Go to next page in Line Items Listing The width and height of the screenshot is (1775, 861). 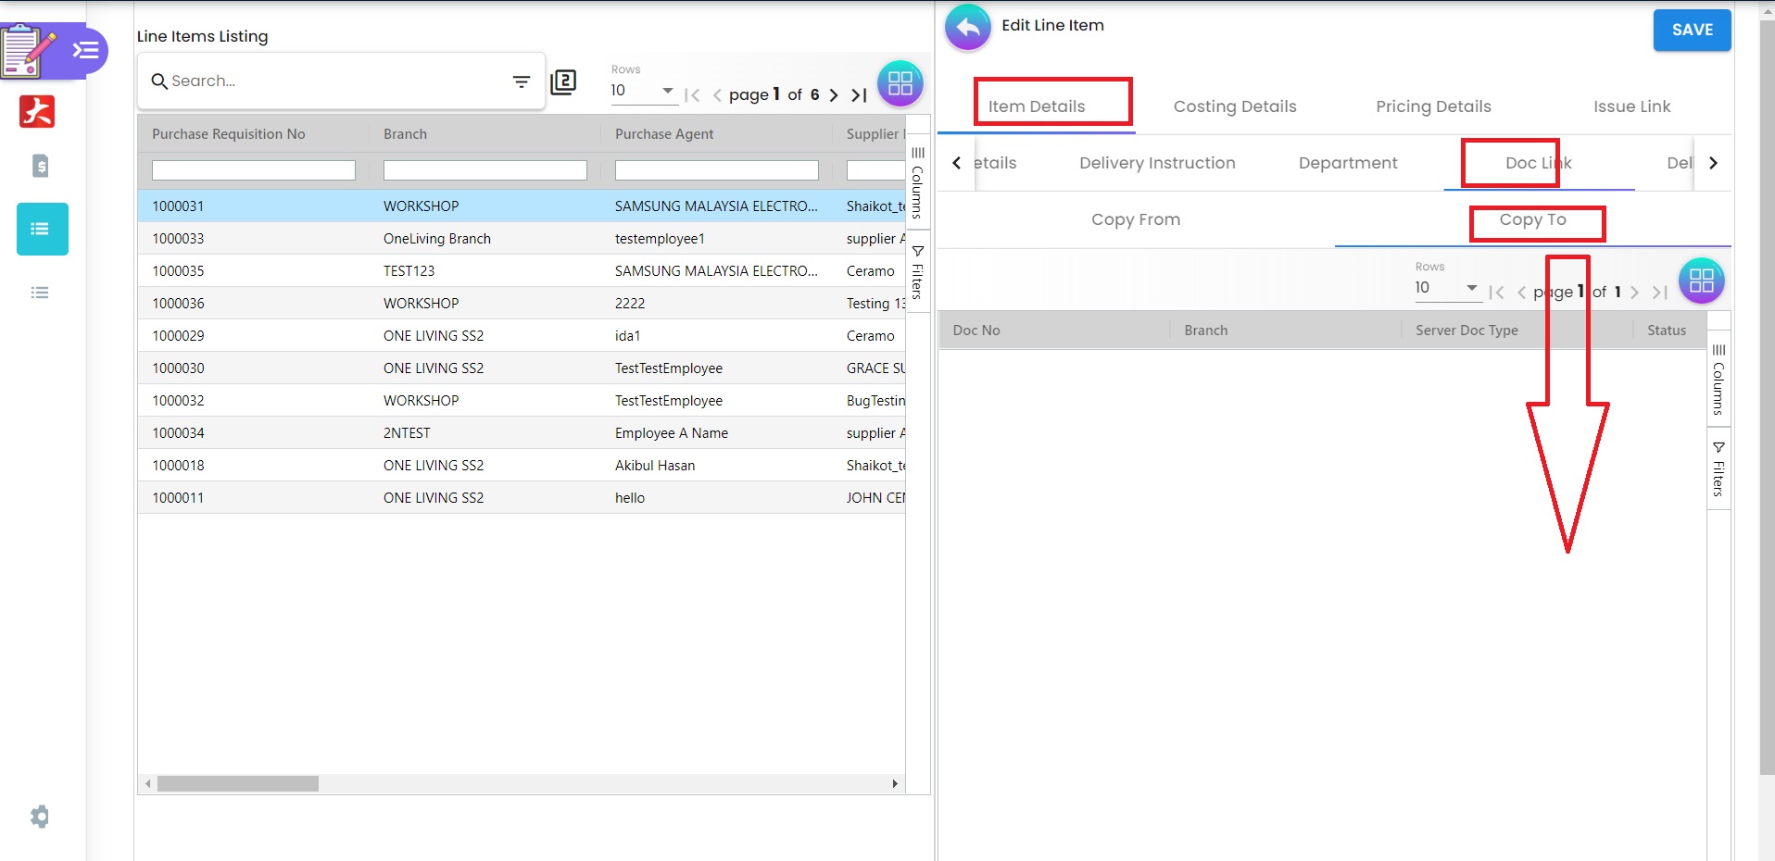coord(834,94)
